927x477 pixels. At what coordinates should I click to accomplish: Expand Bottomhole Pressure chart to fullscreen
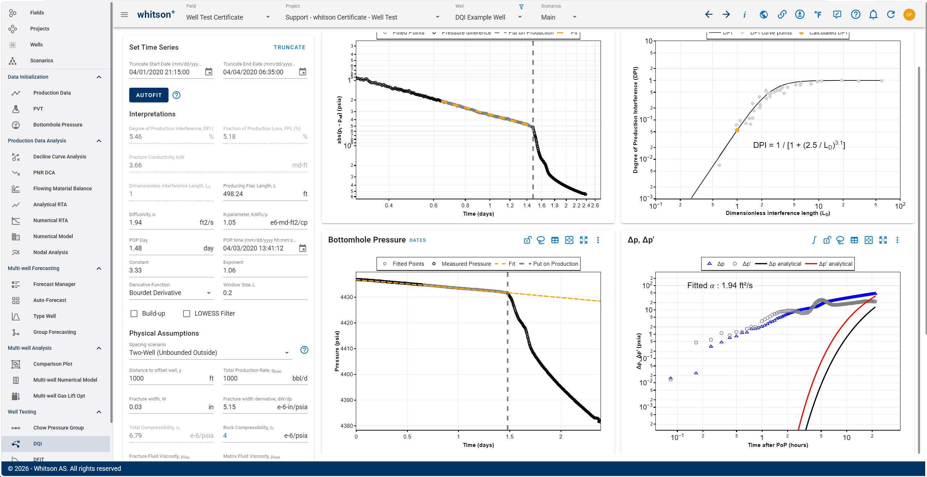(x=584, y=240)
